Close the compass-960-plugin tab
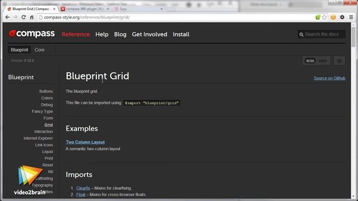This screenshot has width=358, height=201. 108,9
